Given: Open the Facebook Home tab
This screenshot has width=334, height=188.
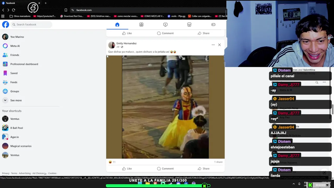Looking at the screenshot, I should click(x=117, y=25).
